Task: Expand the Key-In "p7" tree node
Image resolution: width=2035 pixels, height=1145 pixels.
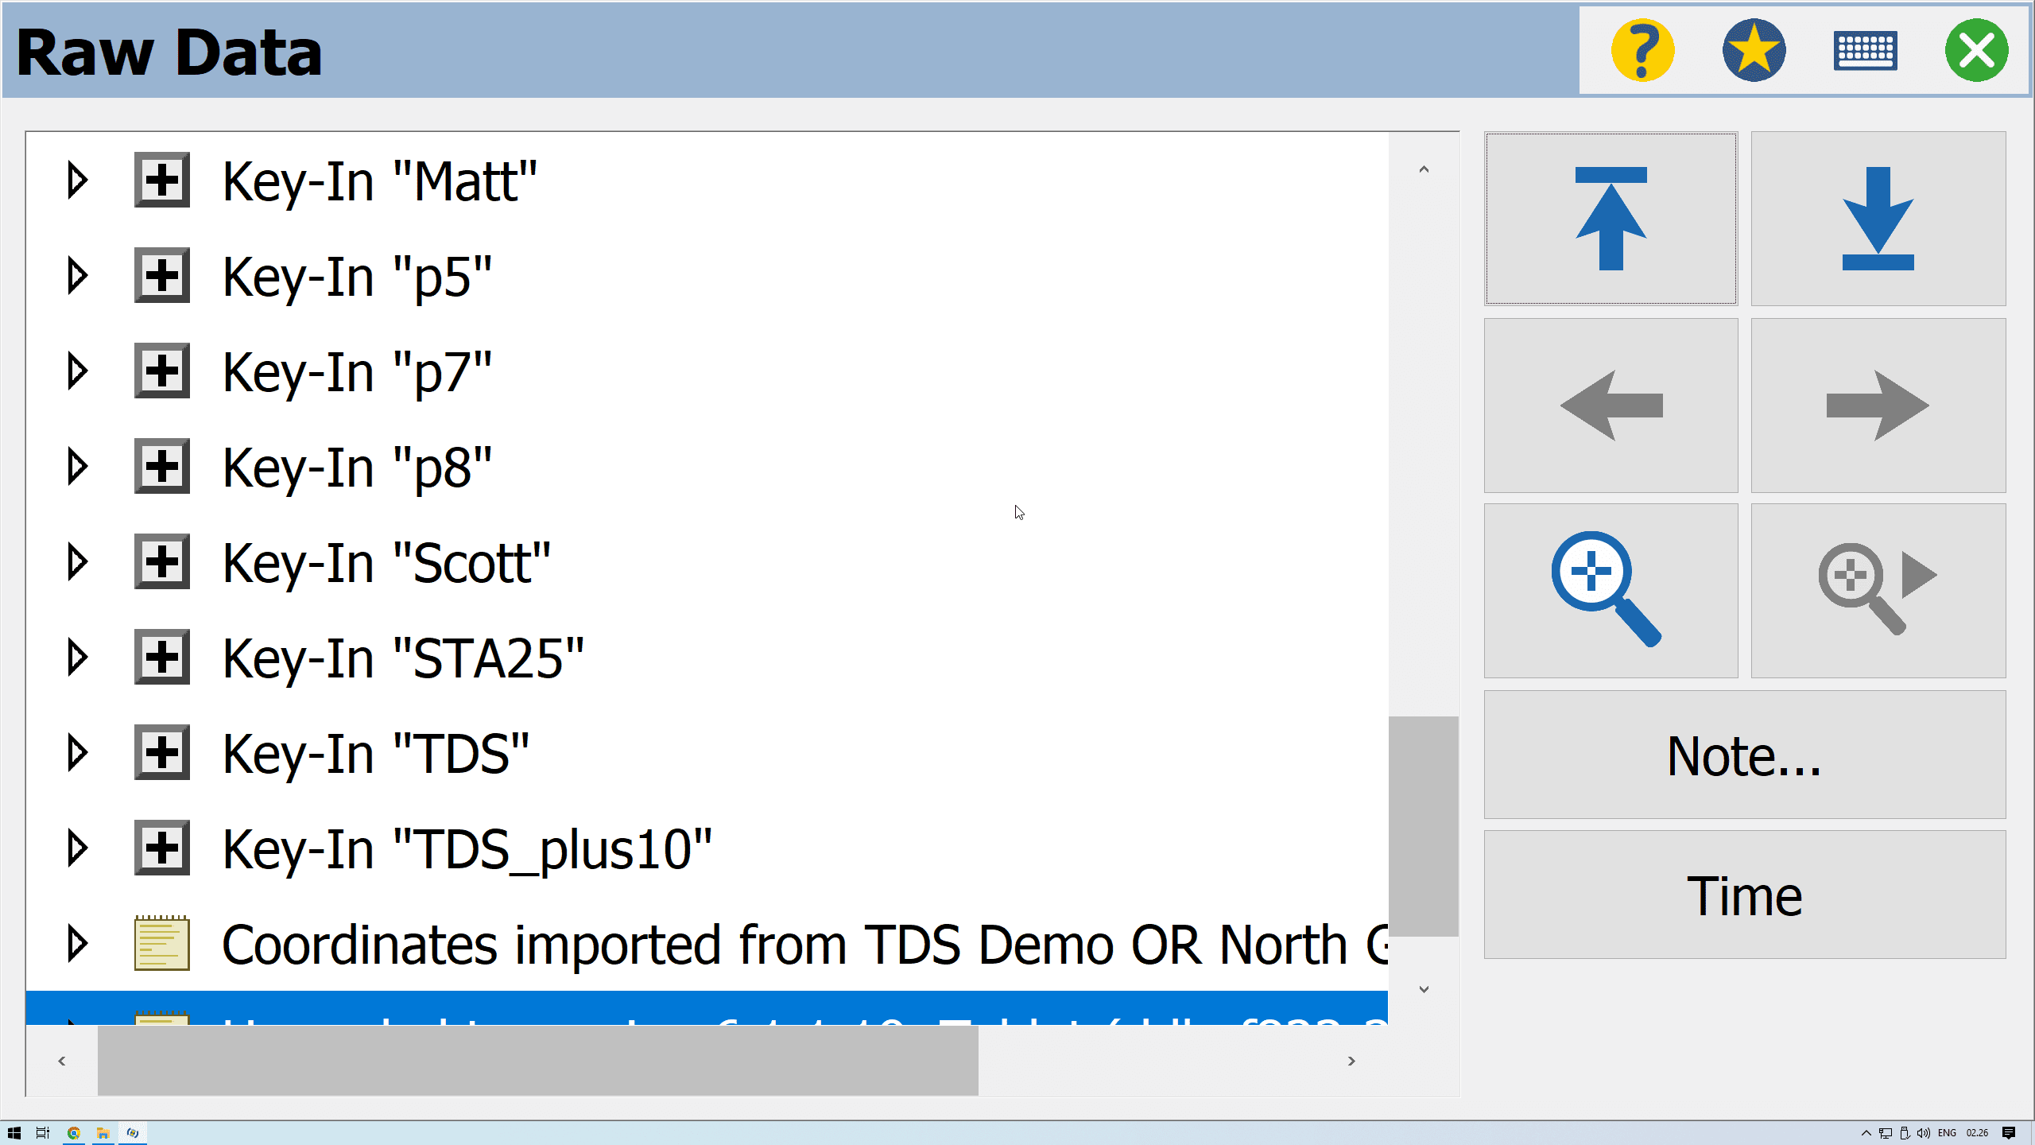Action: click(x=77, y=371)
